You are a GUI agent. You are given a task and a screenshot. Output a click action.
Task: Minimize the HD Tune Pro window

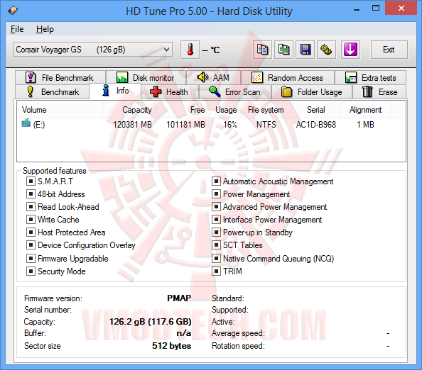pyautogui.click(x=357, y=9)
